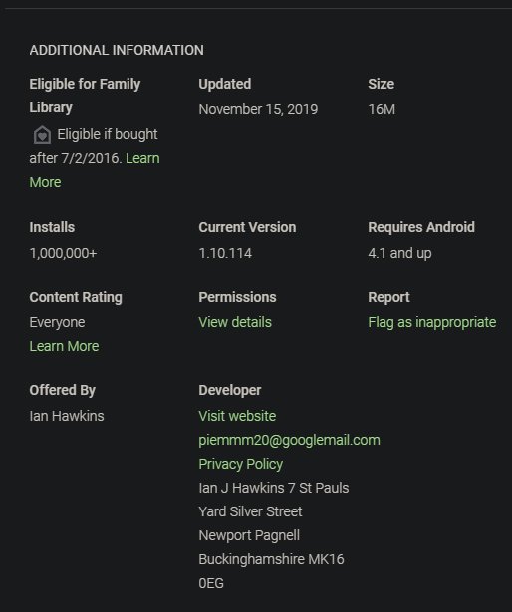Viewport: 512px width, 612px height.
Task: Click the Everyone content rating text
Action: click(57, 322)
